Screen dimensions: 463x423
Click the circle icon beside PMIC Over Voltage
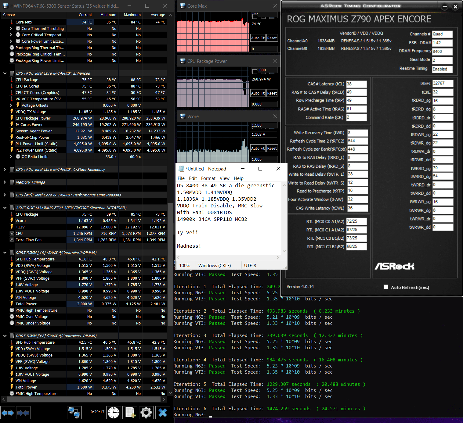(12, 317)
